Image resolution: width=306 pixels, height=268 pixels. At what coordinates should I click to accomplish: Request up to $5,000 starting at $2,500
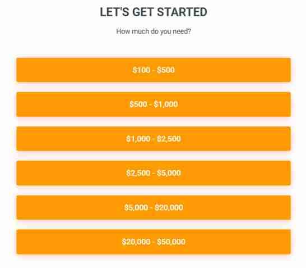(154, 173)
